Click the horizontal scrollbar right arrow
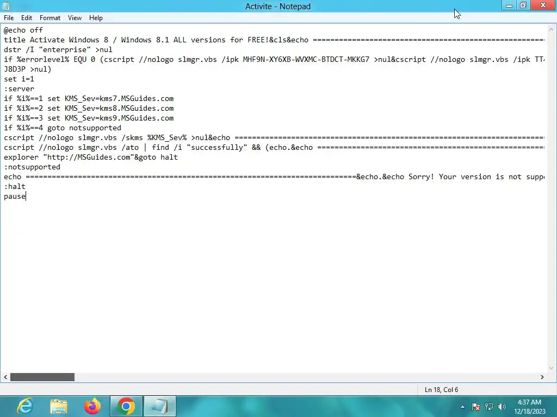 click(542, 377)
